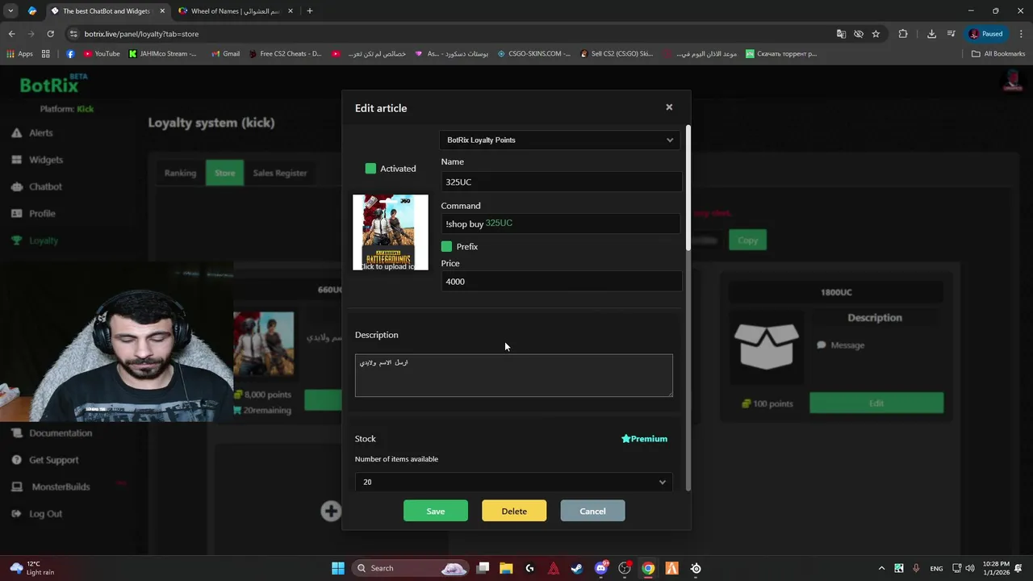Click the Alerts warning icon
1033x581 pixels.
(16, 132)
